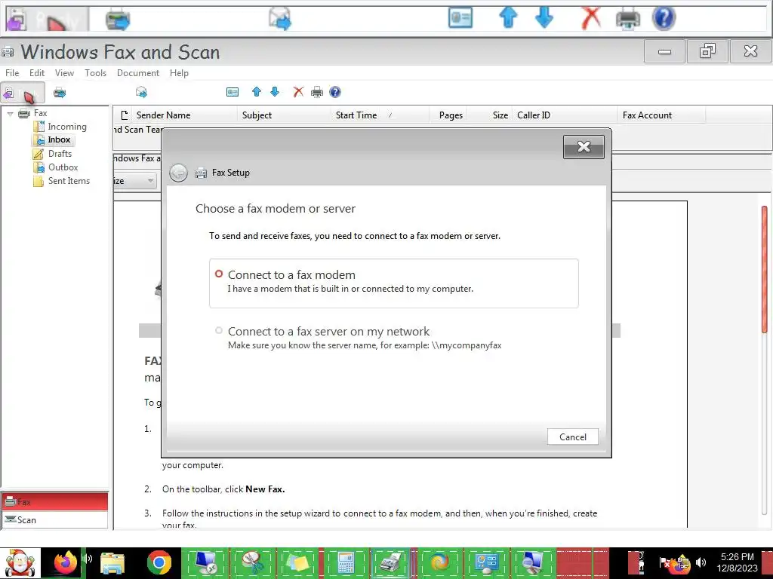Launch Firefox from the taskbar
773x579 pixels.
point(66,562)
